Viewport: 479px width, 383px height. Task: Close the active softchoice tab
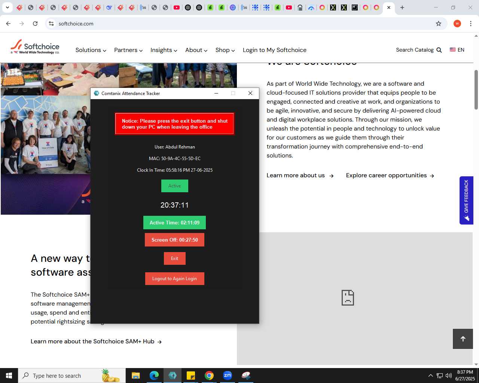pos(389,7)
